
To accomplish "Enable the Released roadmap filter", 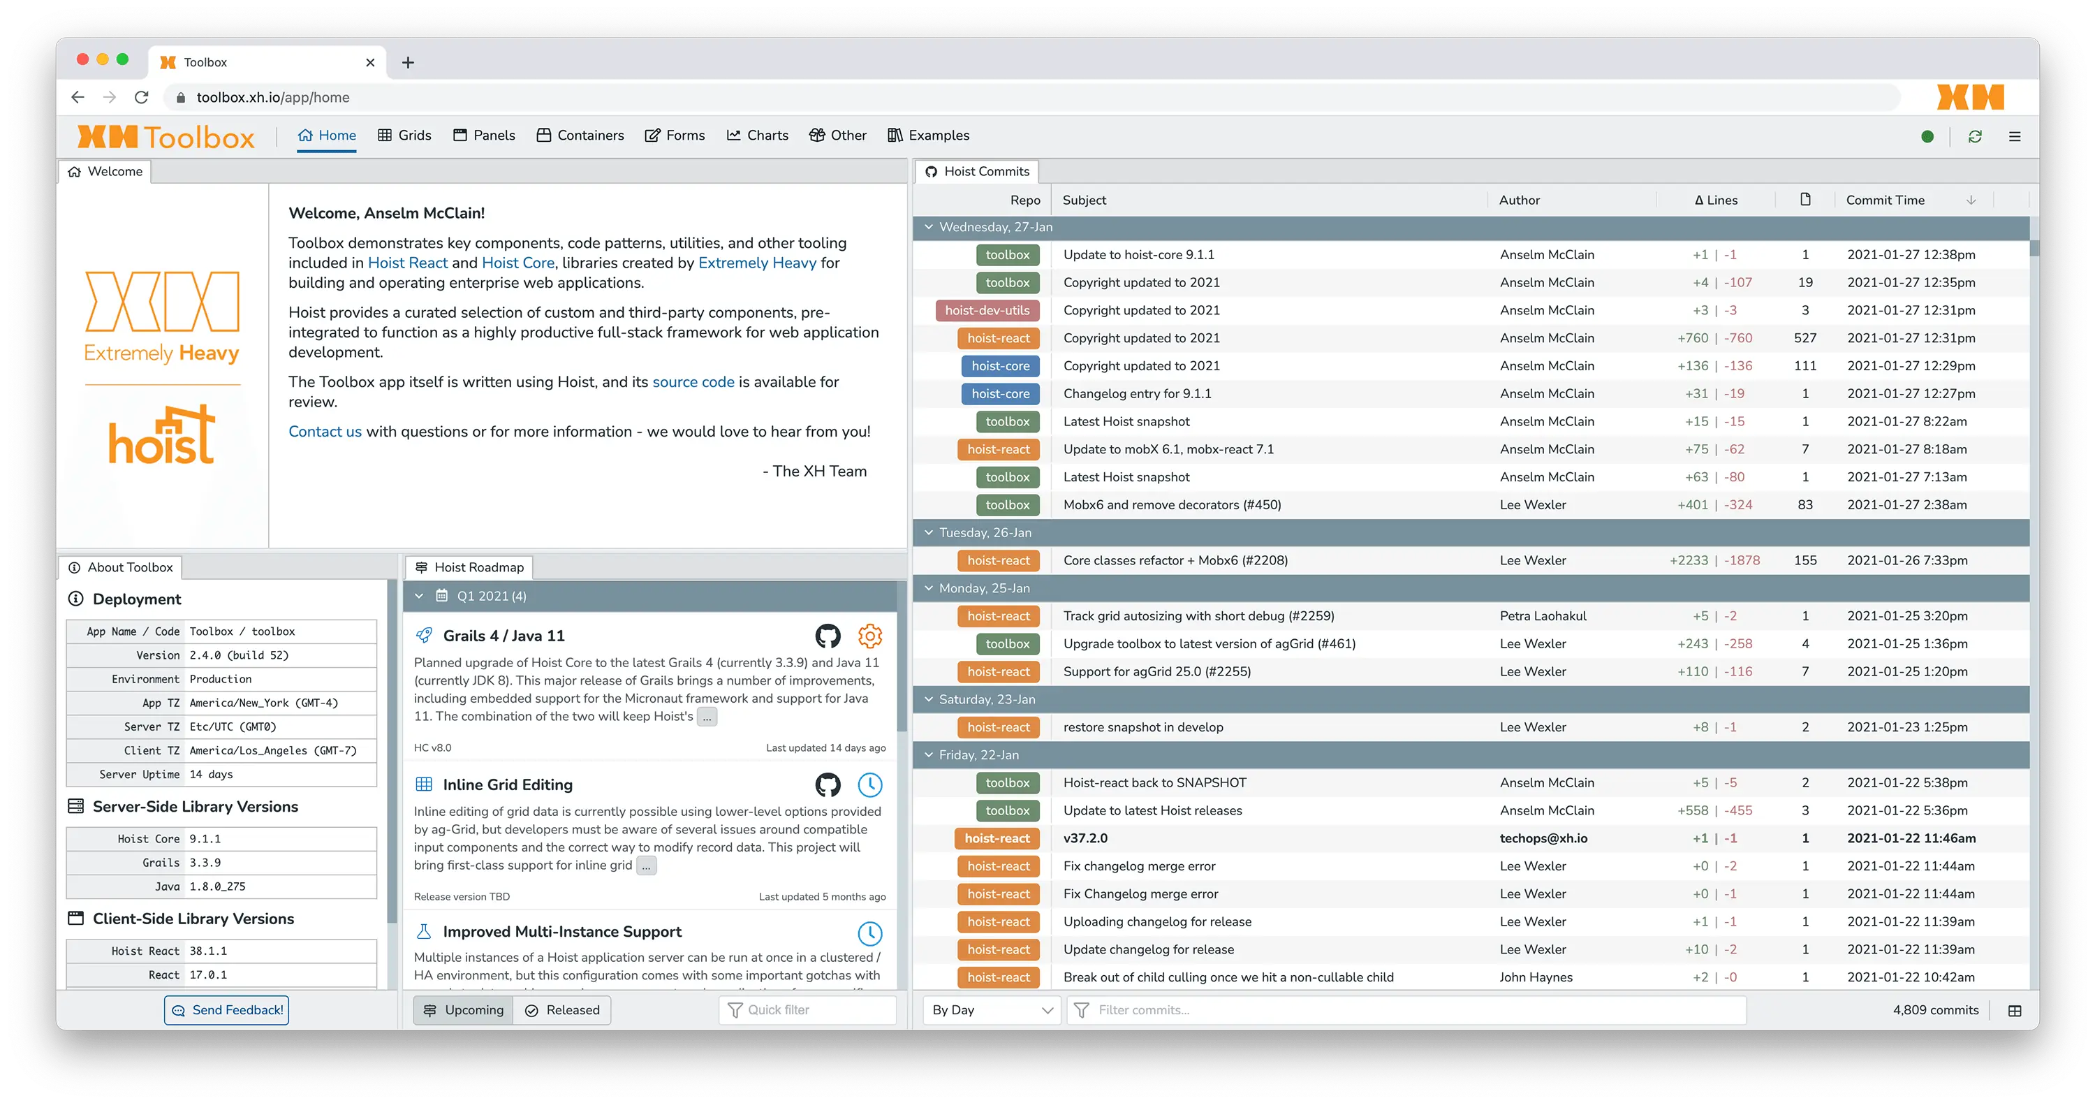I will tap(562, 1009).
